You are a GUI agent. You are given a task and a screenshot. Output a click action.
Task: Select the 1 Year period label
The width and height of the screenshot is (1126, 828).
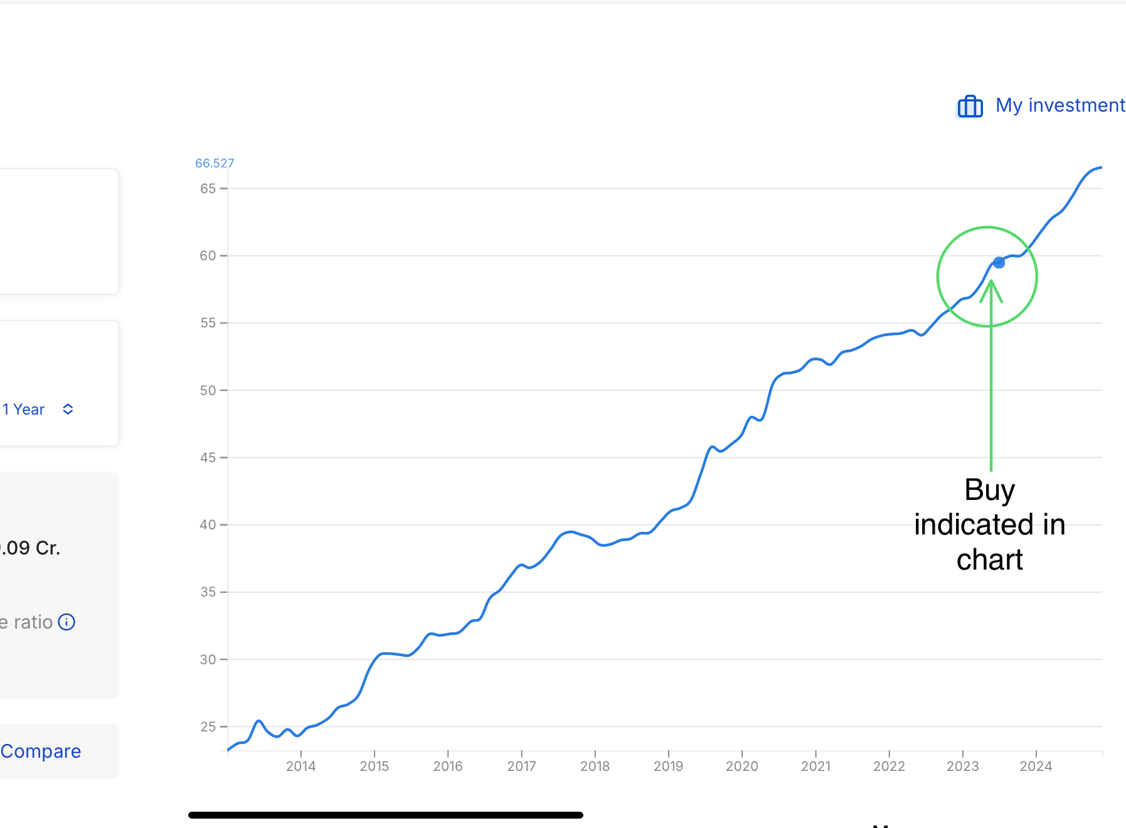(24, 410)
